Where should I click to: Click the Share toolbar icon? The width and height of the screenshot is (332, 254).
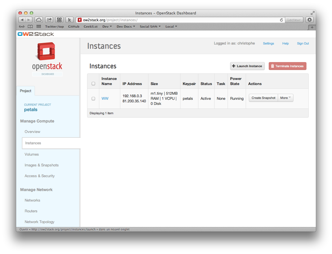coord(49,20)
